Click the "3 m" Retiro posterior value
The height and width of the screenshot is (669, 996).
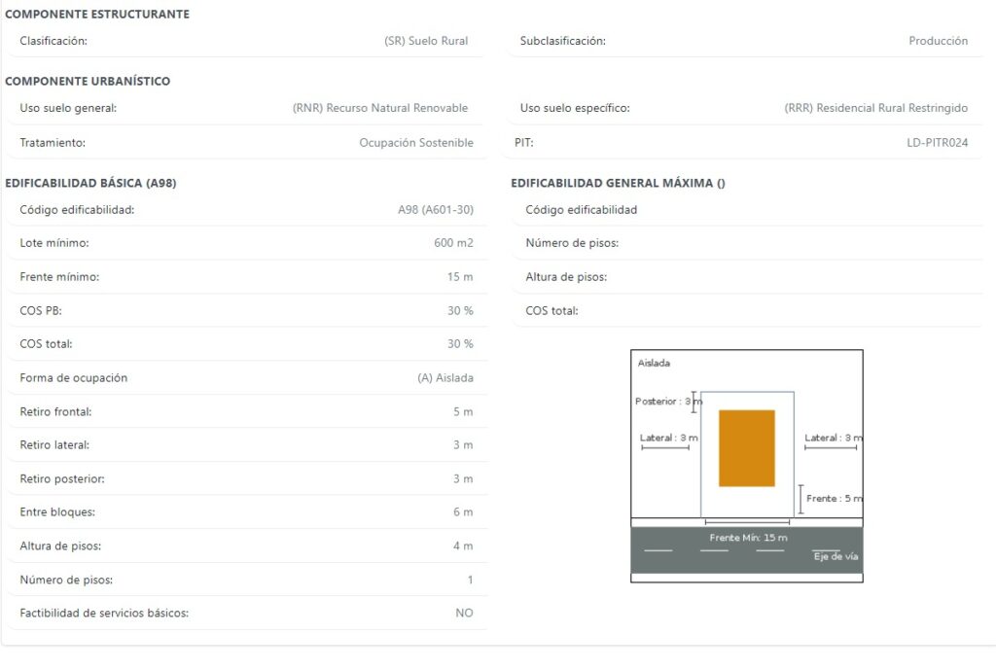[463, 478]
